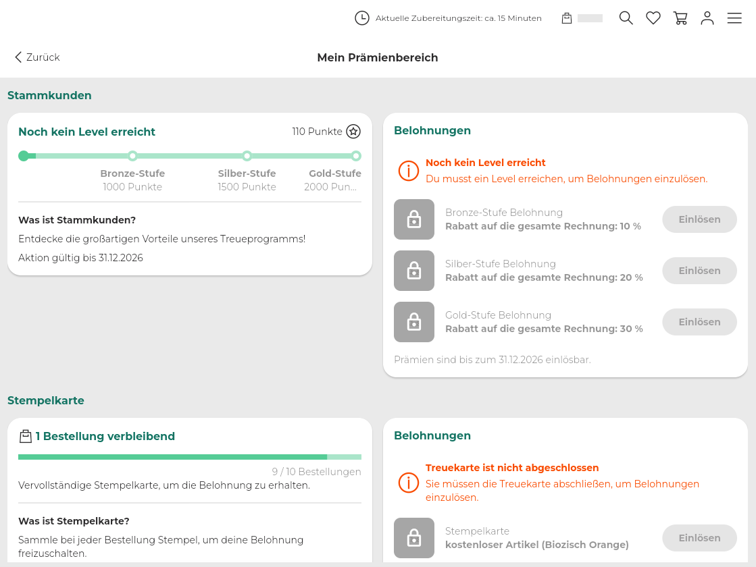The width and height of the screenshot is (756, 567).
Task: Open the search magnifier icon
Action: (626, 18)
